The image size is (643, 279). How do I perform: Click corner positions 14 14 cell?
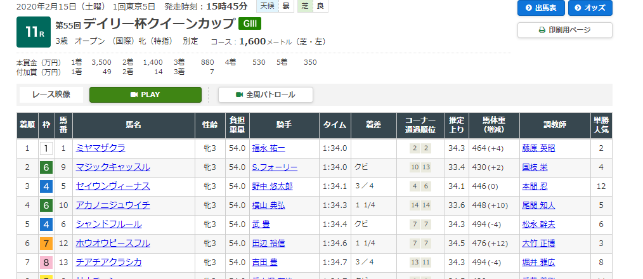420,205
